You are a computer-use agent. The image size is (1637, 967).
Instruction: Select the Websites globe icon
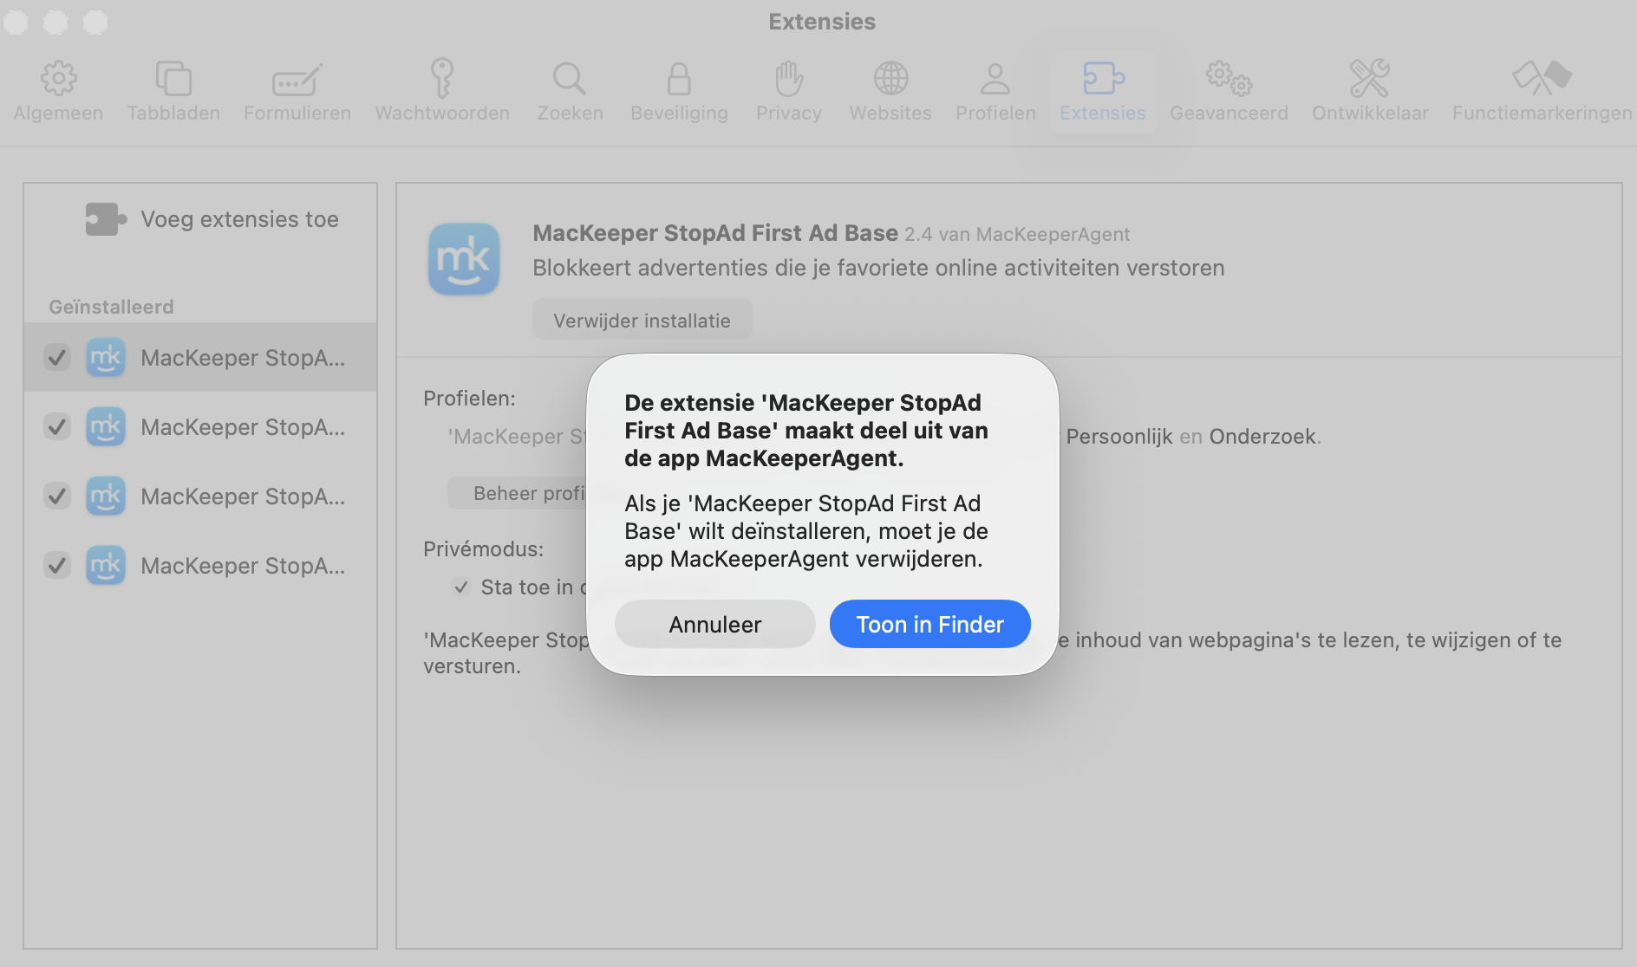pos(890,77)
